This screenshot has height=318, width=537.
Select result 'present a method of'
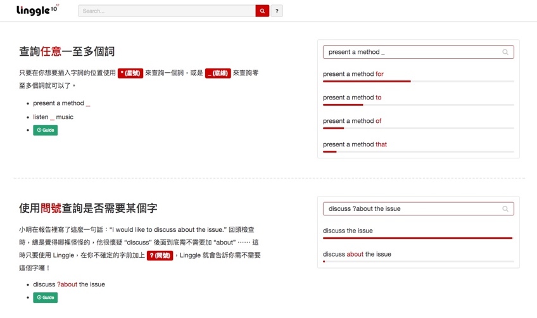352,121
